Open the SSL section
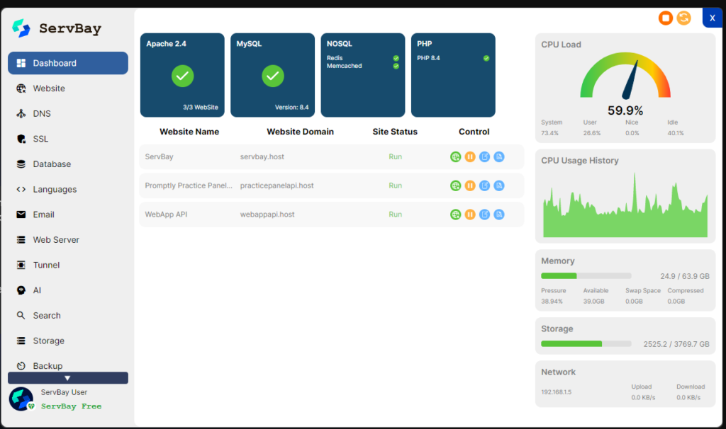This screenshot has height=429, width=726. click(x=68, y=139)
